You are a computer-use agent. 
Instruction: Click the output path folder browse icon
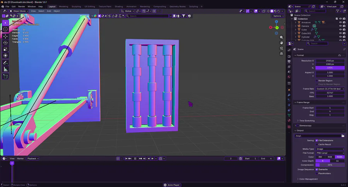[343, 136]
